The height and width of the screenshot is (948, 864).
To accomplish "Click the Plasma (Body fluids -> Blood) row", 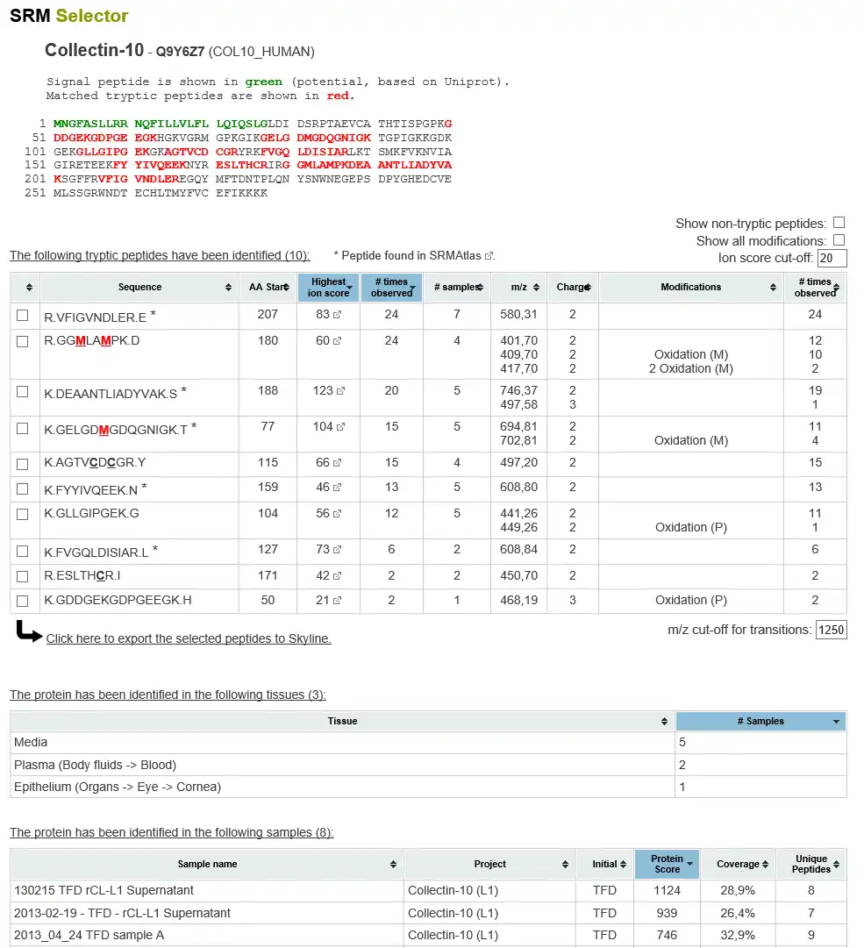I will coord(428,766).
